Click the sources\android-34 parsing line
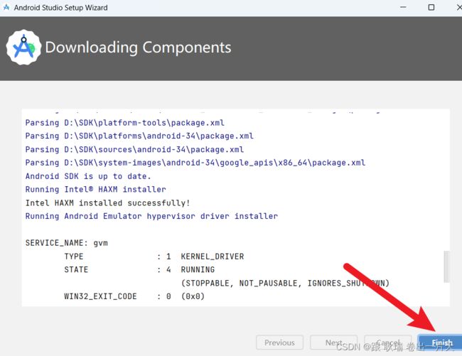This screenshot has height=356, width=462. click(x=134, y=150)
